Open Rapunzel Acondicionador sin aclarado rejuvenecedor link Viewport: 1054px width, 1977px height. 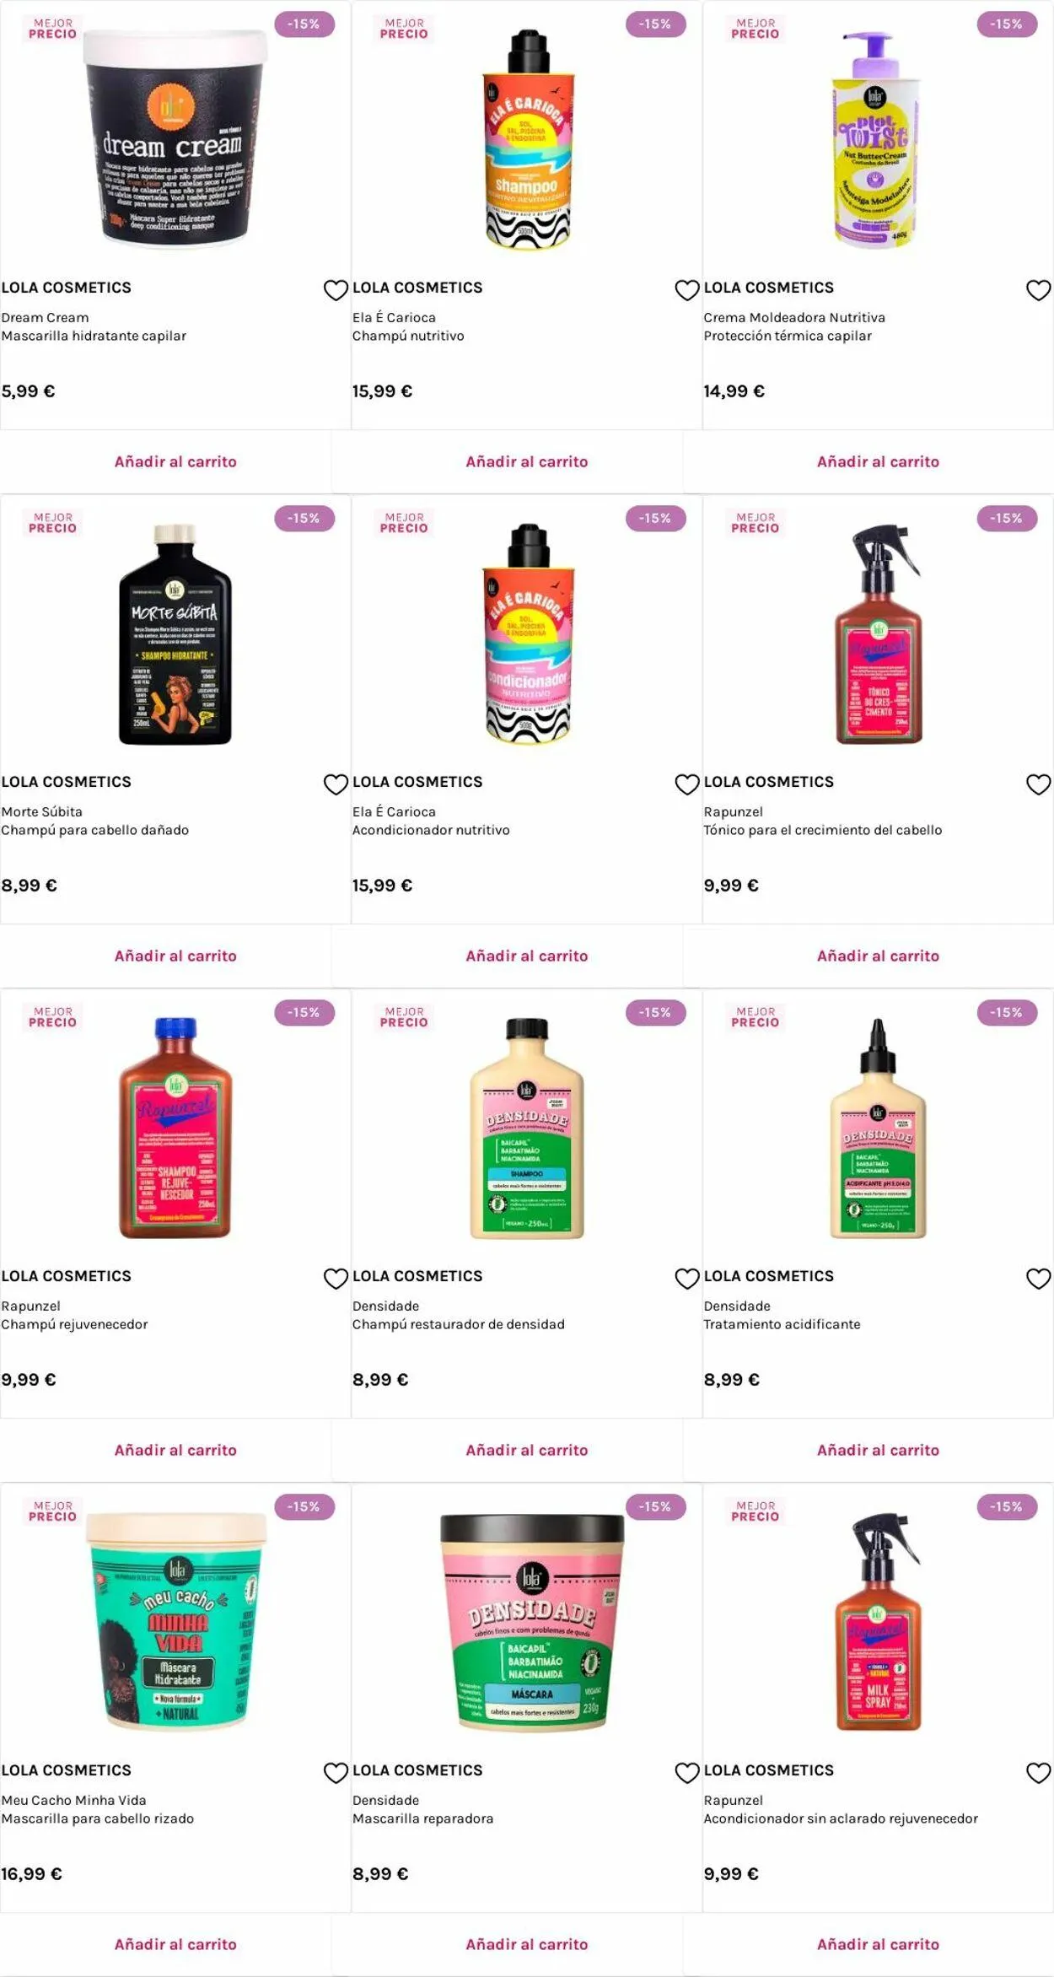pyautogui.click(x=841, y=1809)
